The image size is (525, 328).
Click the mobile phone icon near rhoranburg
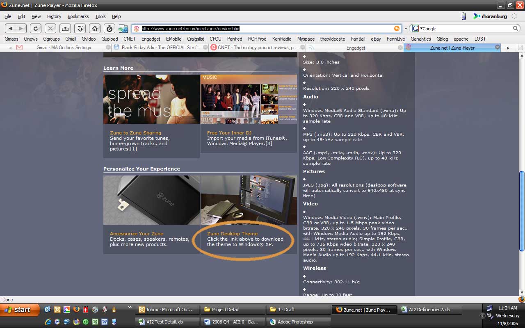(464, 16)
